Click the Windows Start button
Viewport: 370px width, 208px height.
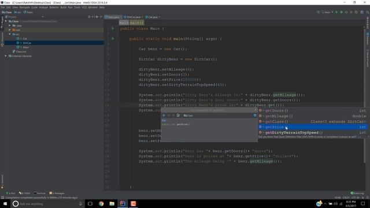click(5, 204)
